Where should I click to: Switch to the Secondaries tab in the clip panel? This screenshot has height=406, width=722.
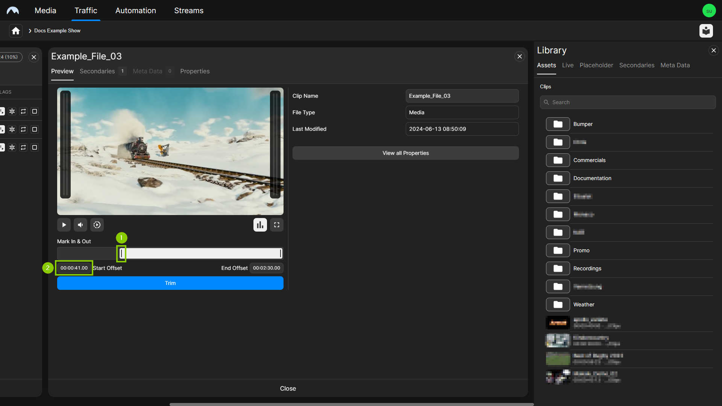point(97,71)
